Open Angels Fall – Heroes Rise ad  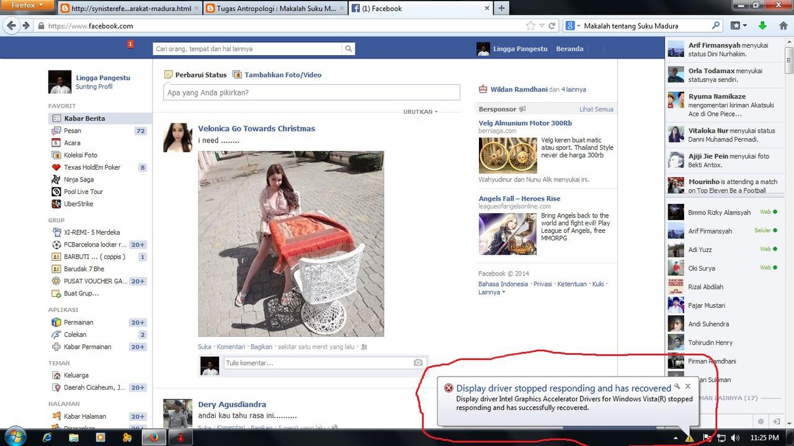click(519, 199)
